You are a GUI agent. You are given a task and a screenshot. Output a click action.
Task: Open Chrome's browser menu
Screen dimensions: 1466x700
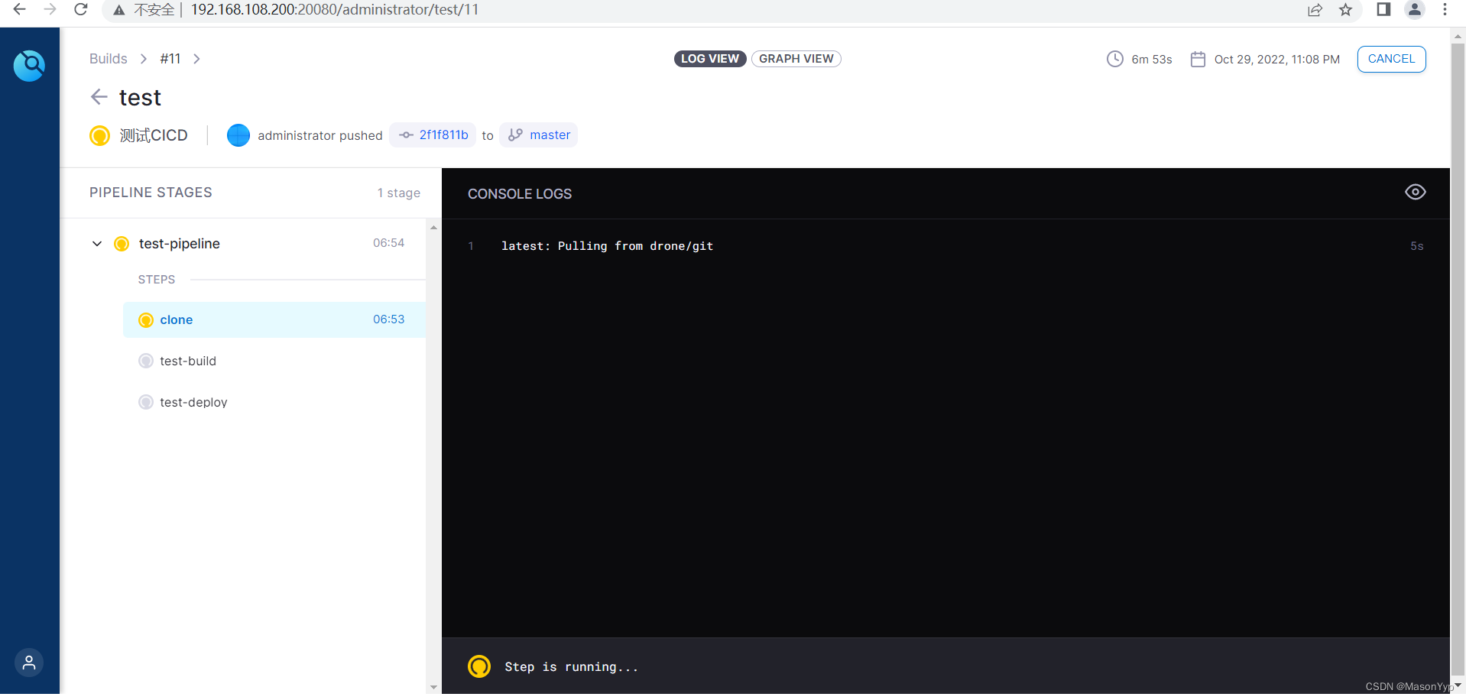click(1445, 10)
